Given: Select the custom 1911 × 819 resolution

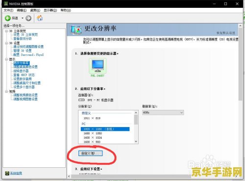Looking at the screenshot, I should tap(92, 118).
